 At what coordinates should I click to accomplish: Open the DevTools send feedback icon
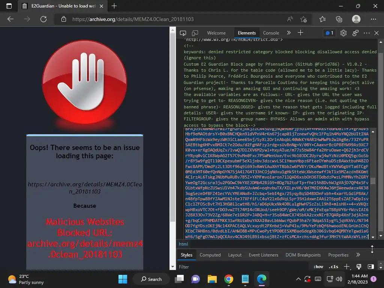point(355,33)
